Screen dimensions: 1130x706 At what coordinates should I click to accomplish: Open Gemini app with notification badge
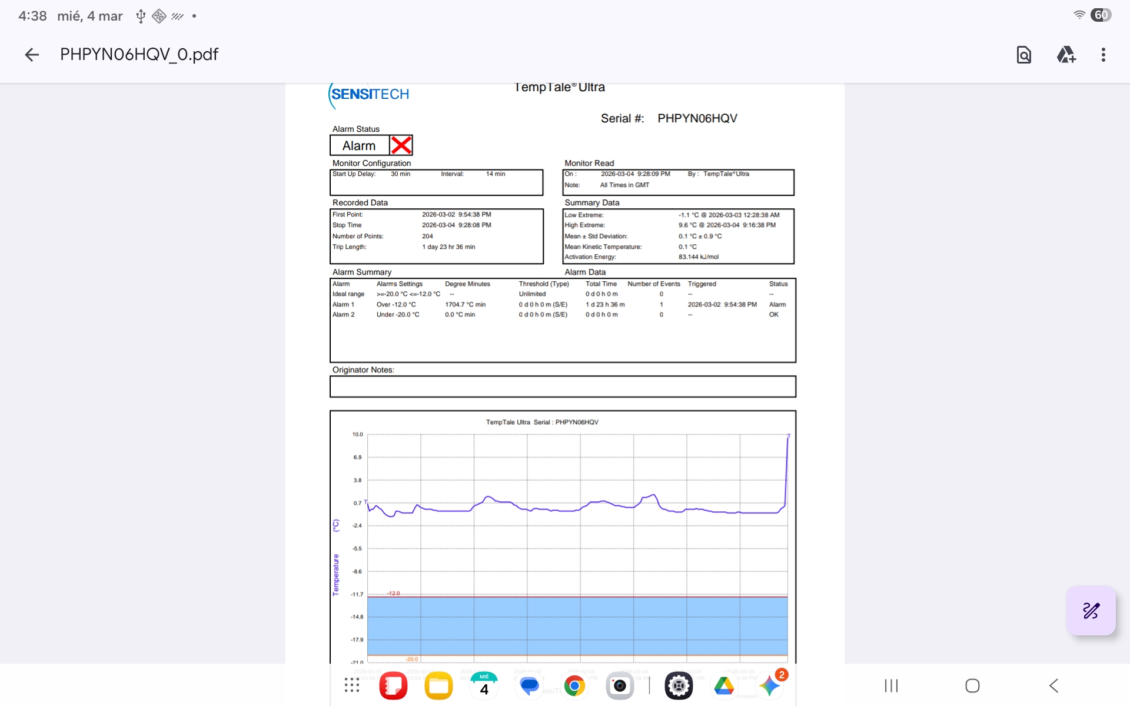(769, 685)
